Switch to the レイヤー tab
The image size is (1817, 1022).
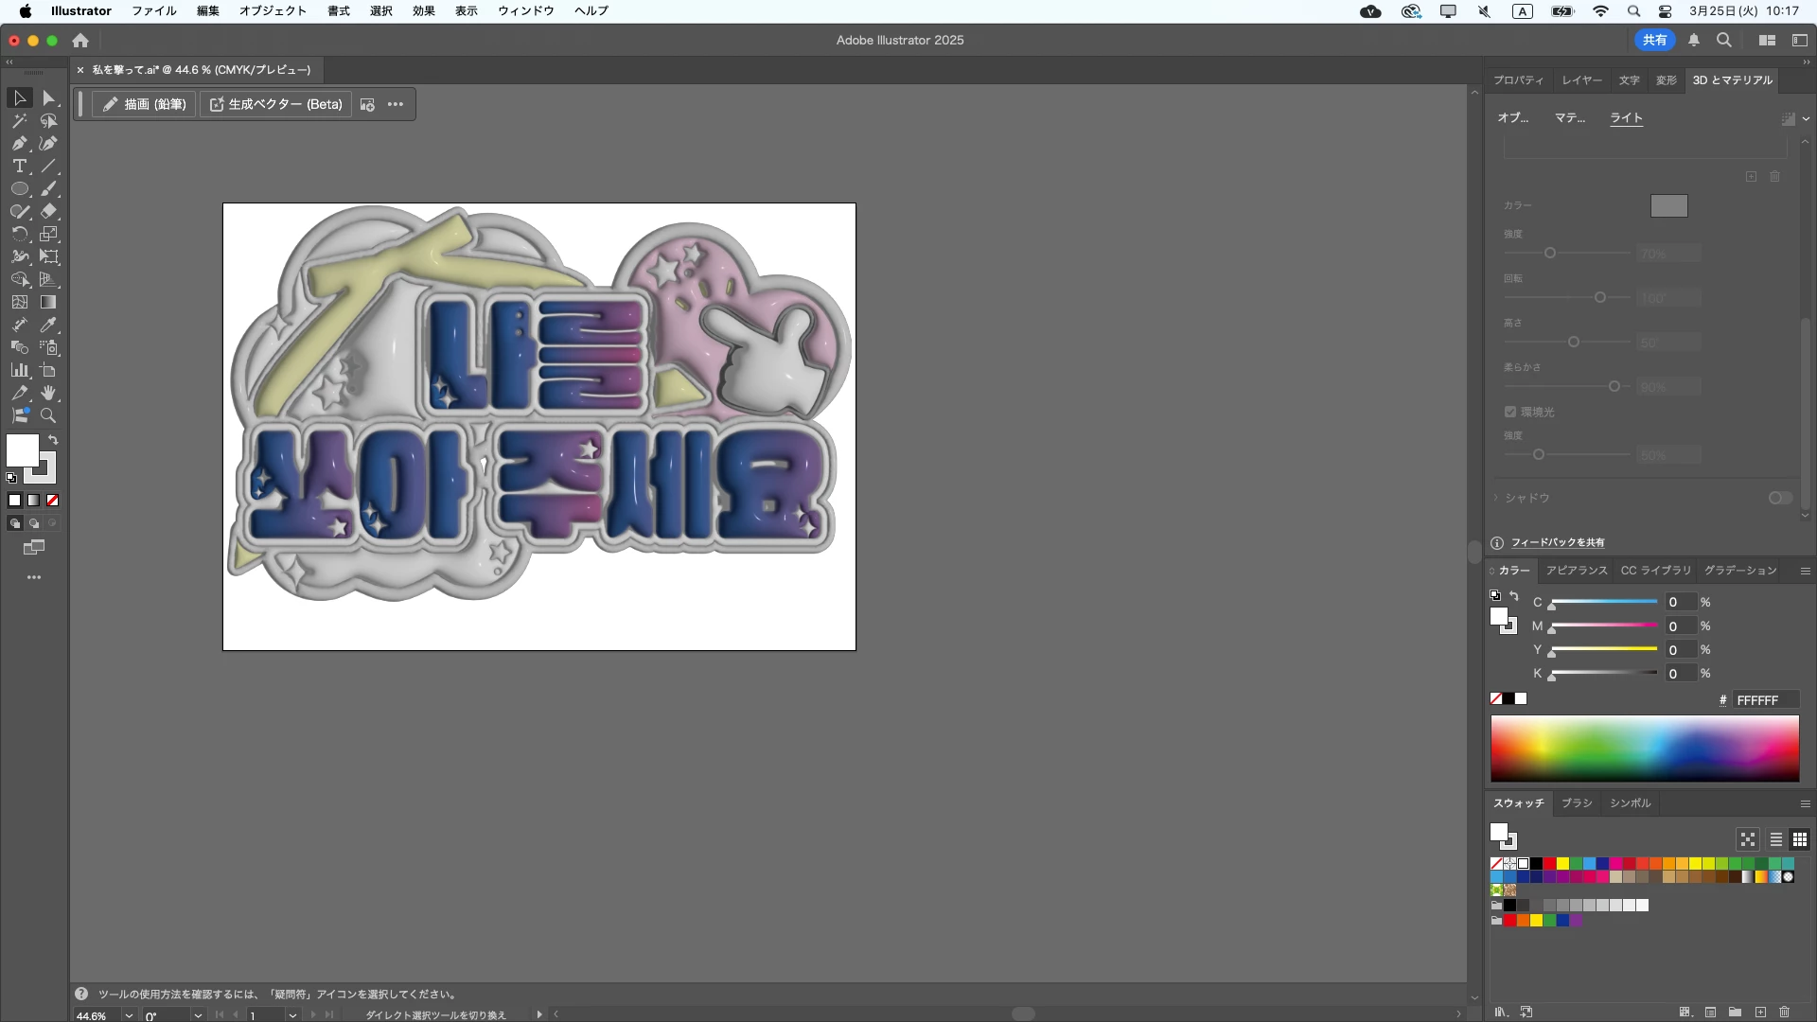coord(1581,80)
